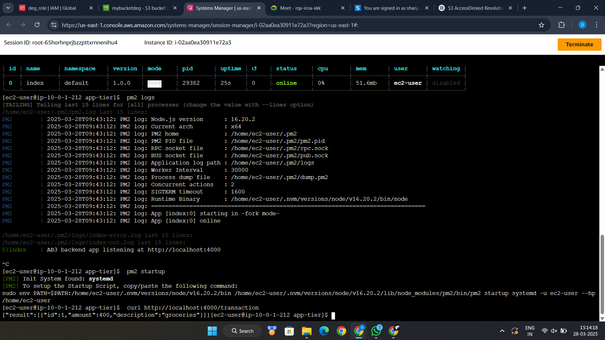Click the JSON result output line

click(106, 315)
